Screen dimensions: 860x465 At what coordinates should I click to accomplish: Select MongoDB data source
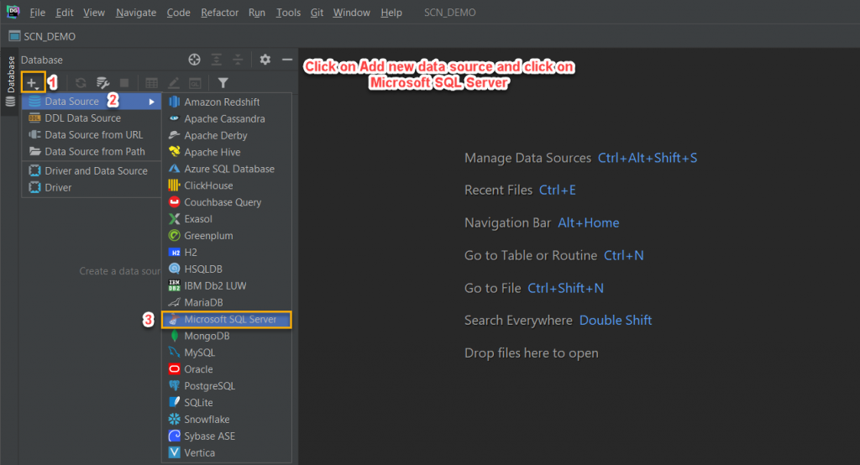(x=227, y=336)
